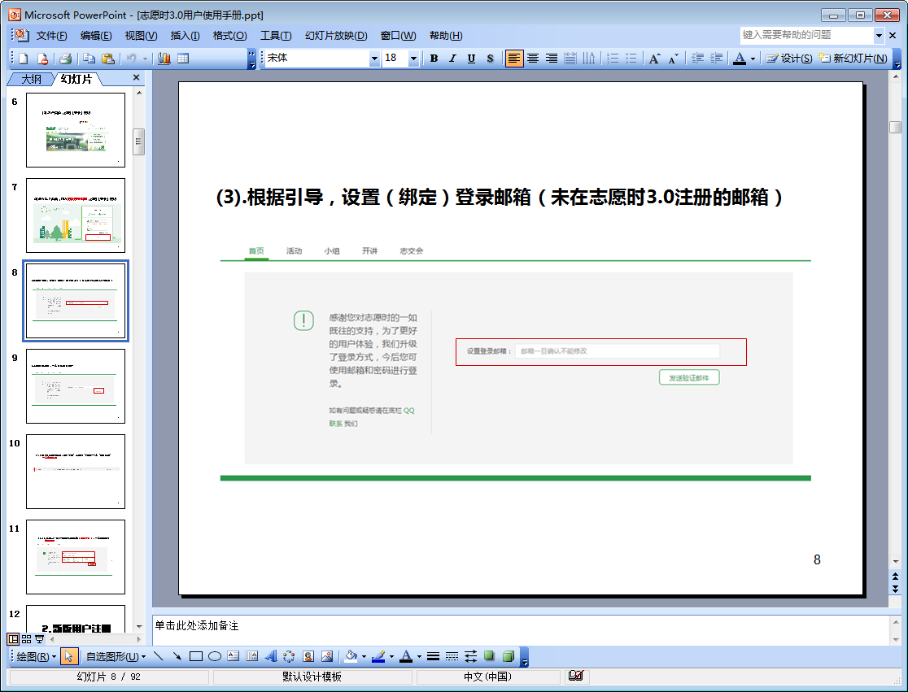Insert a chart using chart icon
Image resolution: width=908 pixels, height=692 pixels.
click(x=164, y=59)
